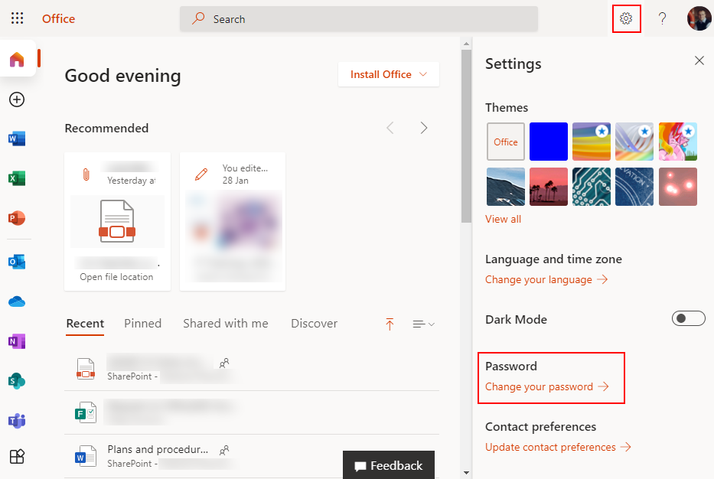Select the pink bokeh lights theme
This screenshot has width=714, height=479.
[678, 187]
